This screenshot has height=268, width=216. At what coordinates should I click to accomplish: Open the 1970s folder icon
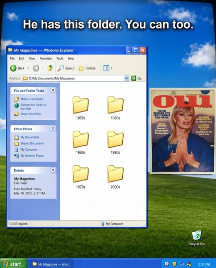tap(81, 174)
